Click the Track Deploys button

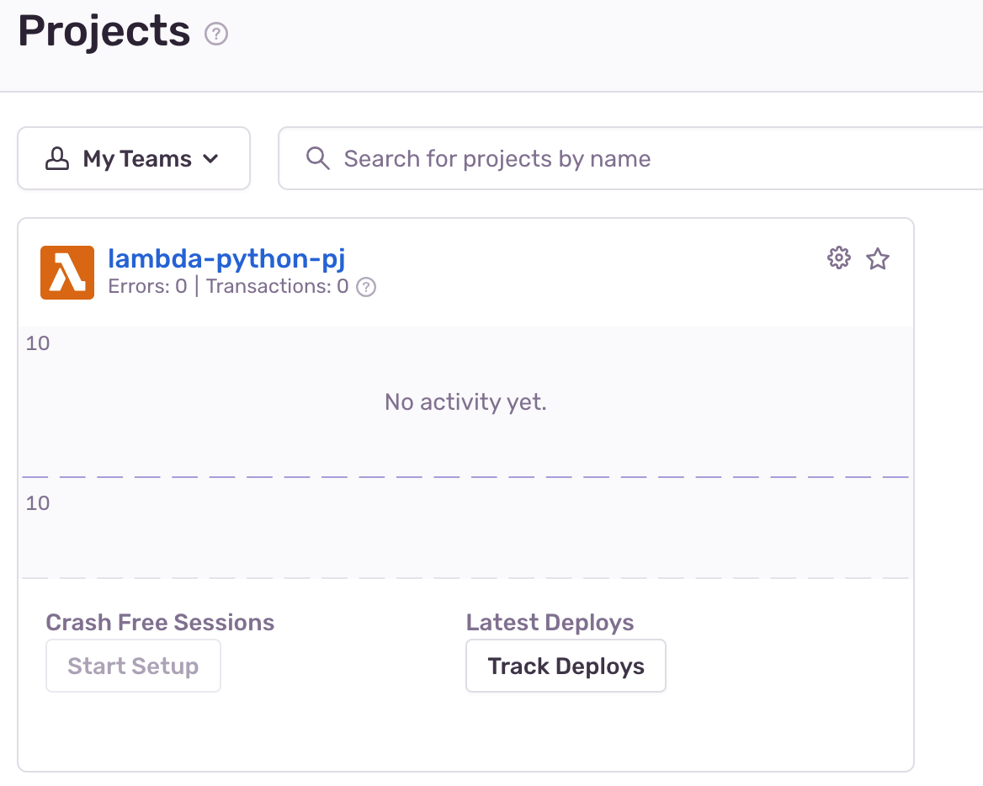pyautogui.click(x=566, y=666)
